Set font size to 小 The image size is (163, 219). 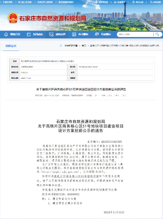pos(123,95)
